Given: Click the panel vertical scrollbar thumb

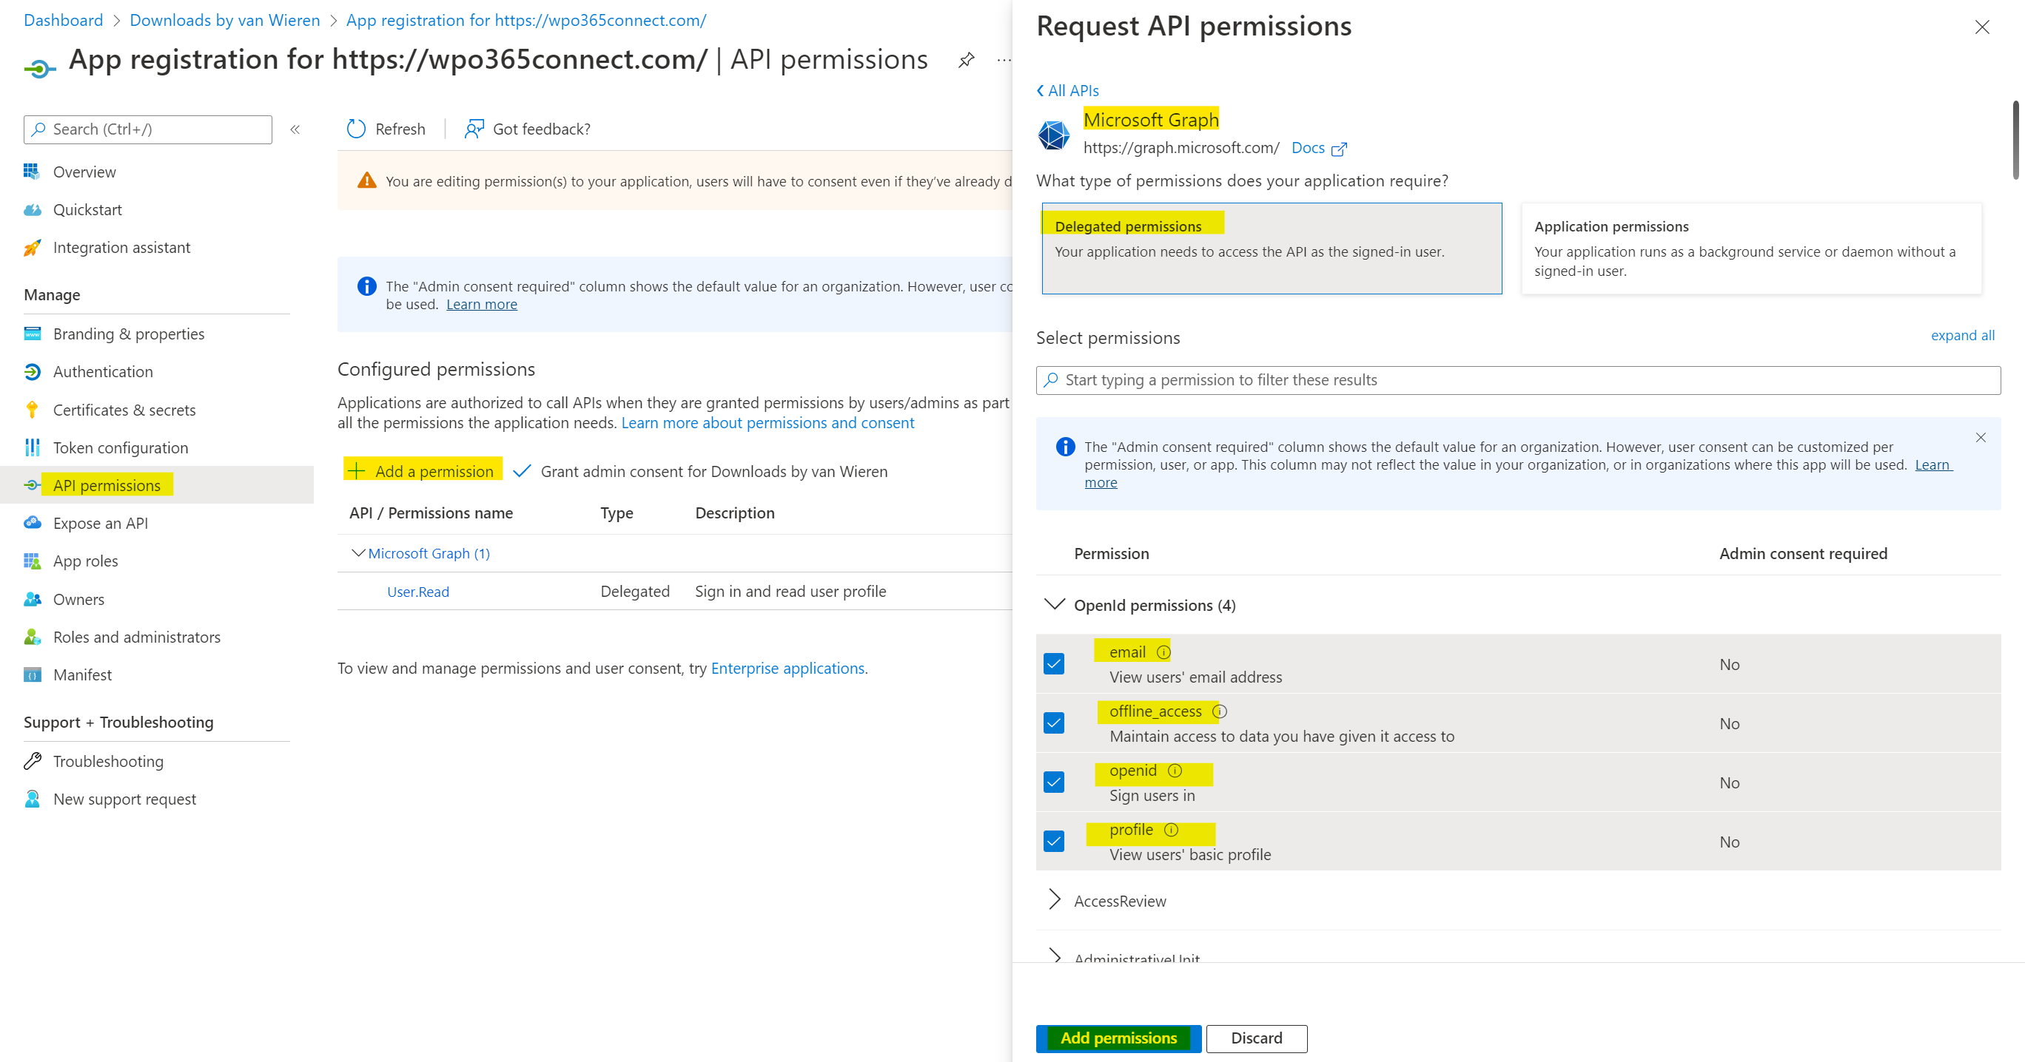Looking at the screenshot, I should click(2017, 139).
